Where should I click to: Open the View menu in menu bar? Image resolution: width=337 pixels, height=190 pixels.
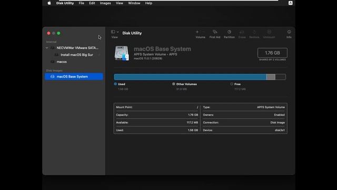coord(120,3)
